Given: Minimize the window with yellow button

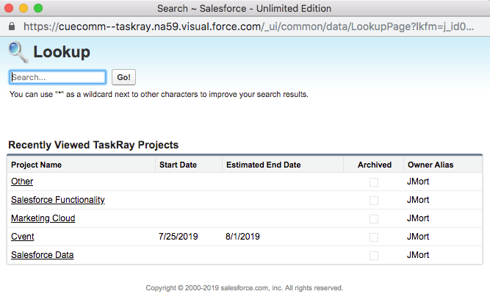Looking at the screenshot, I should click(24, 8).
